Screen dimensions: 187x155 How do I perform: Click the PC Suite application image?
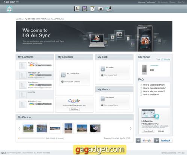pyautogui.click(x=150, y=114)
